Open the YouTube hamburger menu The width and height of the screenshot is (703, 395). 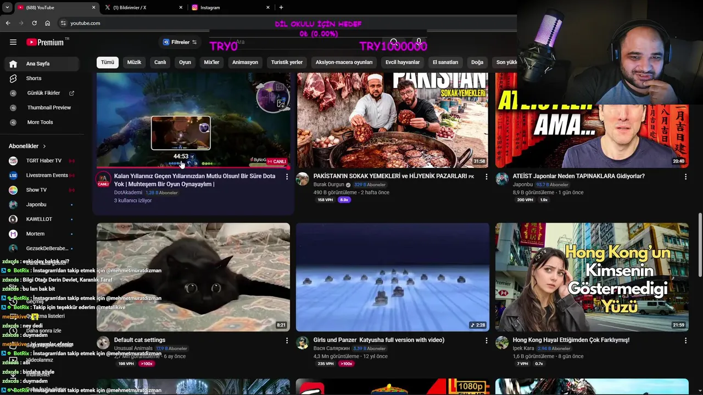(x=13, y=42)
